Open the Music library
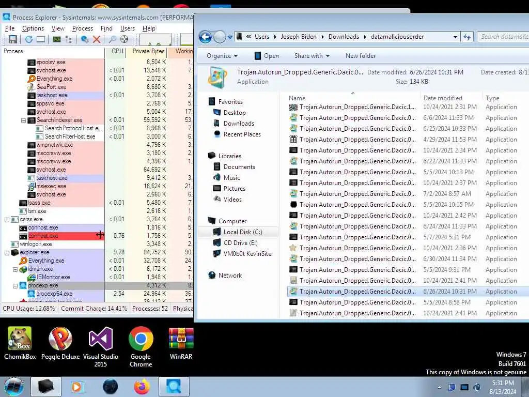 [x=231, y=178]
